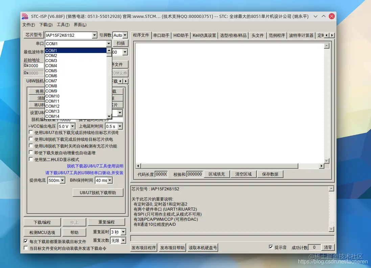The height and width of the screenshot is (268, 371).
Task: Open the 界面(L) menu
Action: click(x=80, y=25)
